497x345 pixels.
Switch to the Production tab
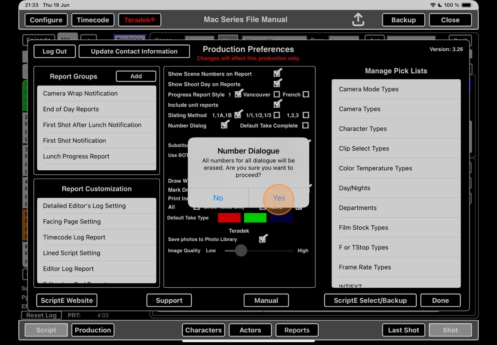tap(93, 330)
